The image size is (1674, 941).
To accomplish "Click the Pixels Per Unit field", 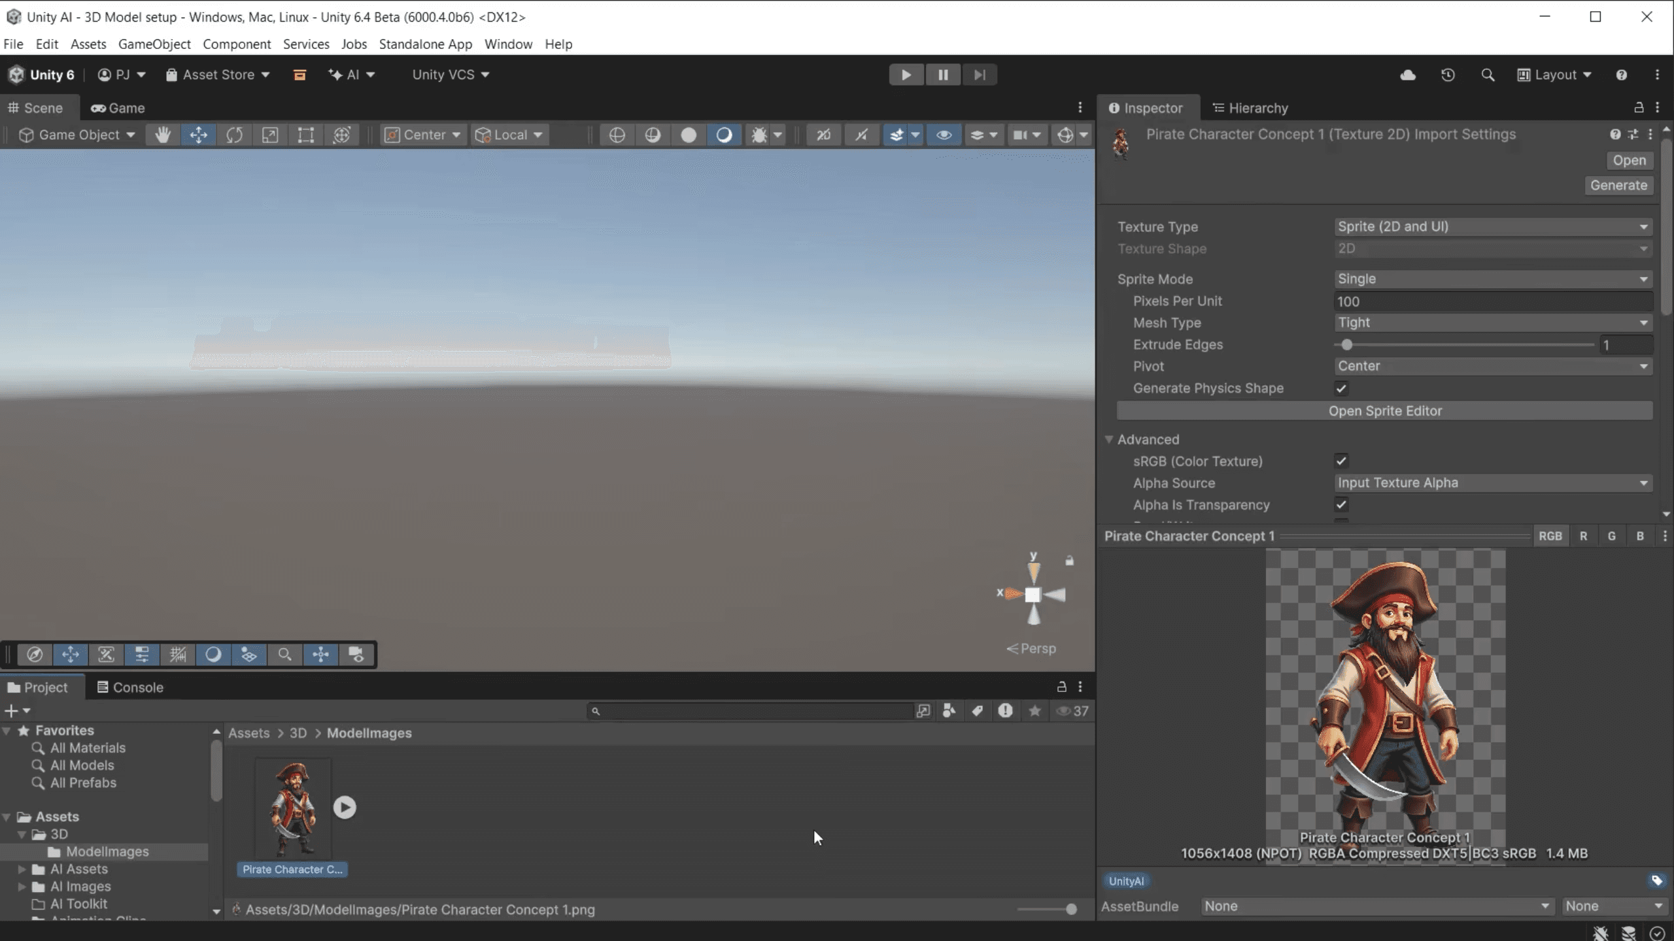I will pos(1493,301).
